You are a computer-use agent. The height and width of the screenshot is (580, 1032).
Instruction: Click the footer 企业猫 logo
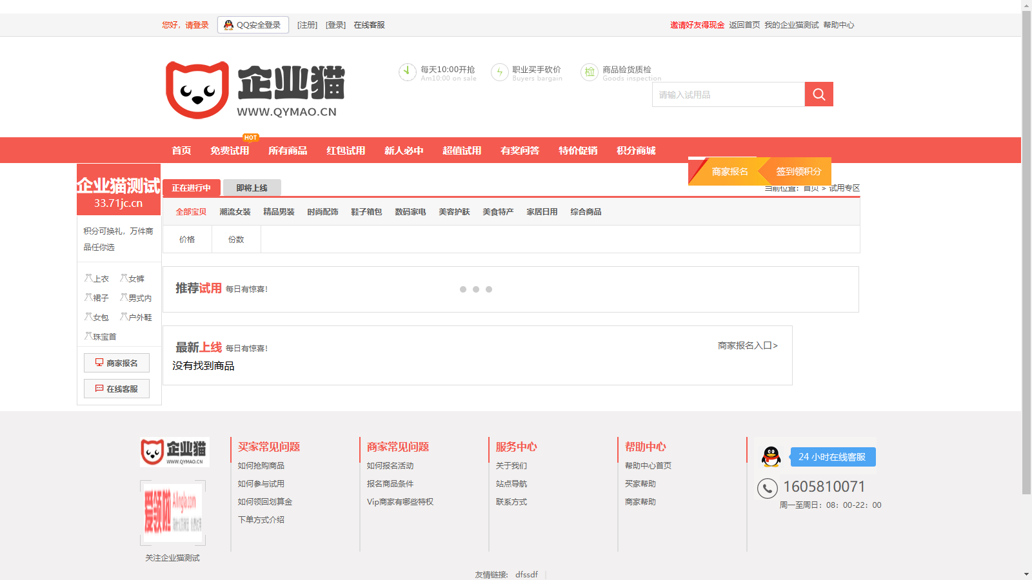pos(174,452)
